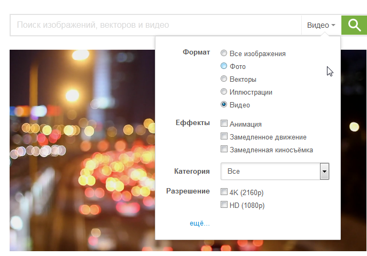Click the arrow button of the category list
This screenshot has height=256, width=367.
324,172
